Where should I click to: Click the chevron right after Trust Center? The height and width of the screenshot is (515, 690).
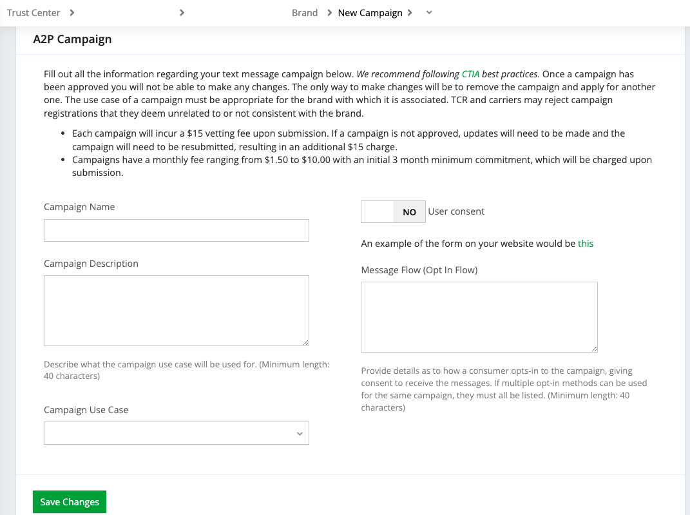coord(72,13)
